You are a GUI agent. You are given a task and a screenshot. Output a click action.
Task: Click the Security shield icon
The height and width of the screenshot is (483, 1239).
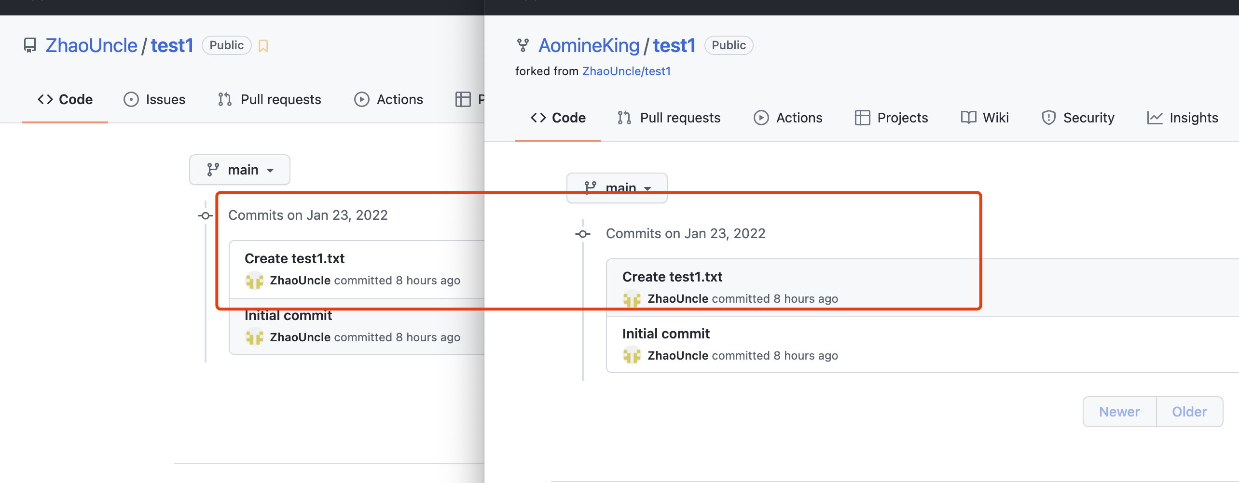tap(1048, 118)
